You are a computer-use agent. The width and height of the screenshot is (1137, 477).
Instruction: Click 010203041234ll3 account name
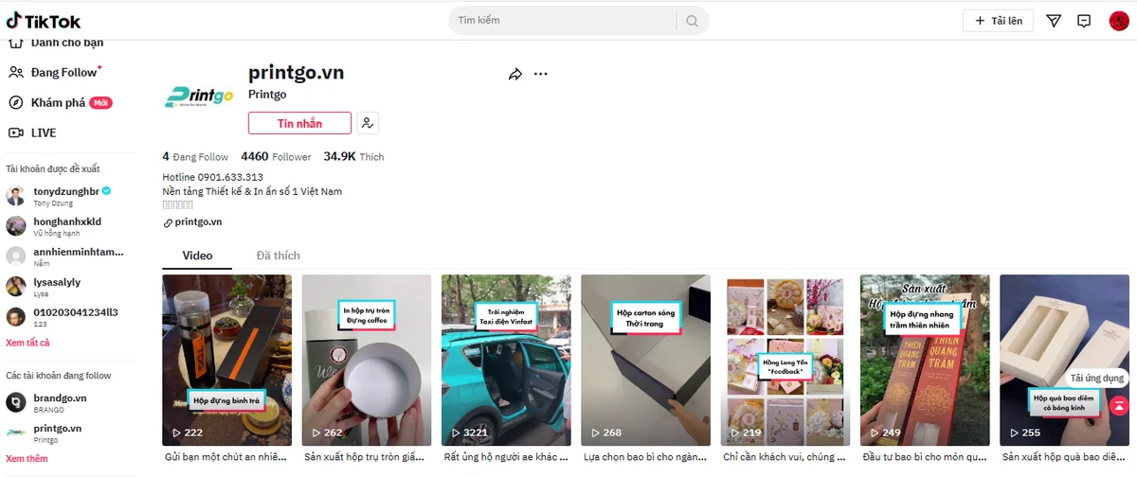coord(76,312)
